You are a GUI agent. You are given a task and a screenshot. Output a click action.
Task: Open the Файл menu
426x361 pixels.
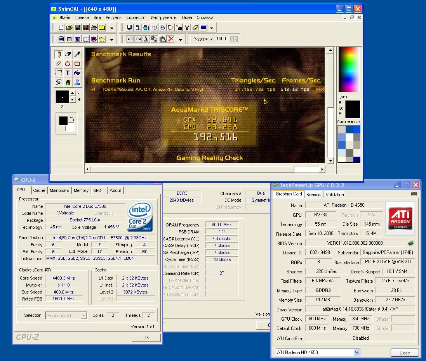(65, 17)
